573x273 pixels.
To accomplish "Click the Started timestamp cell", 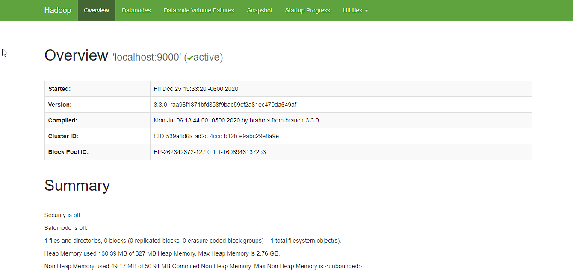I will [196, 89].
